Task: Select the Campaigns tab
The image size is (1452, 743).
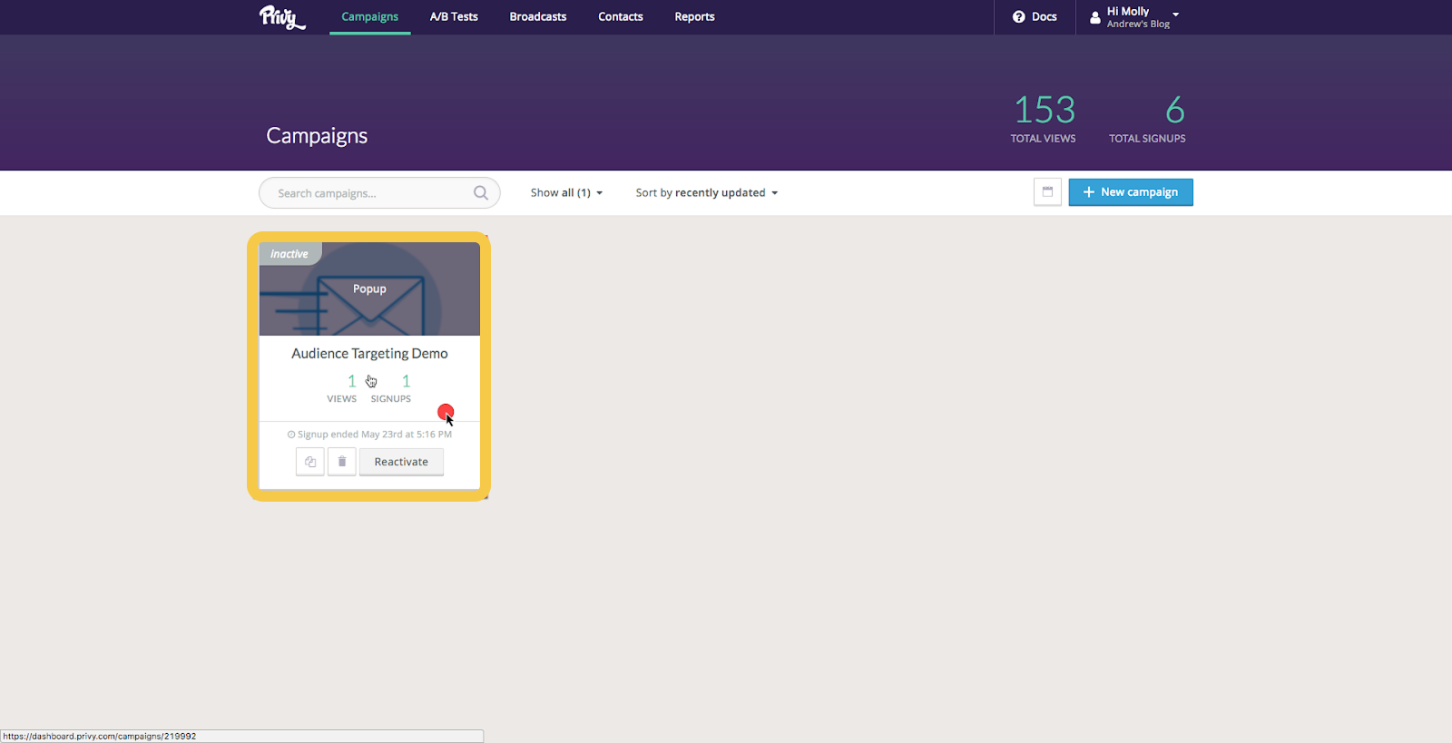Action: tap(369, 17)
